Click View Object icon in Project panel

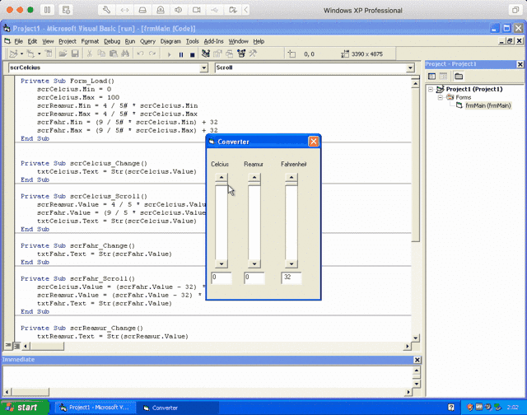click(x=443, y=77)
